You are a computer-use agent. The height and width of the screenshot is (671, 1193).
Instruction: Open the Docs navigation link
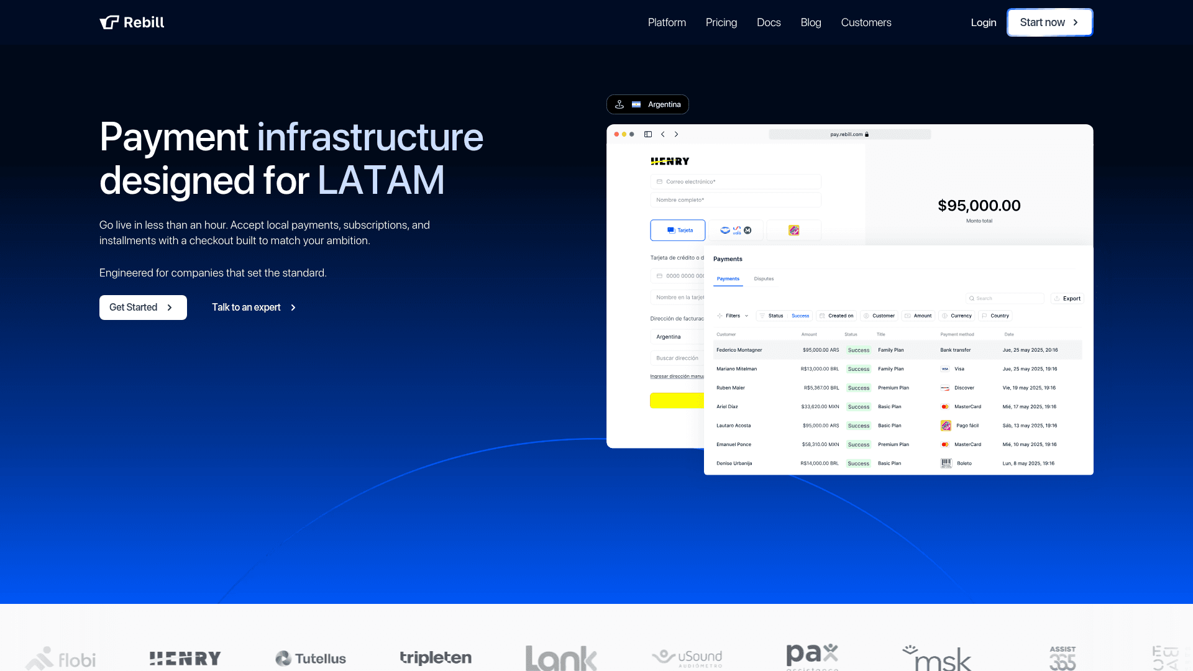click(x=769, y=22)
